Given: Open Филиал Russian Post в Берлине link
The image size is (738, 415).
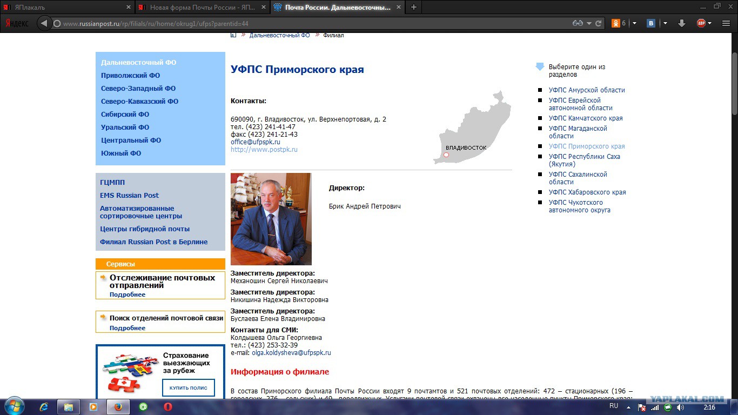Looking at the screenshot, I should 154,242.
